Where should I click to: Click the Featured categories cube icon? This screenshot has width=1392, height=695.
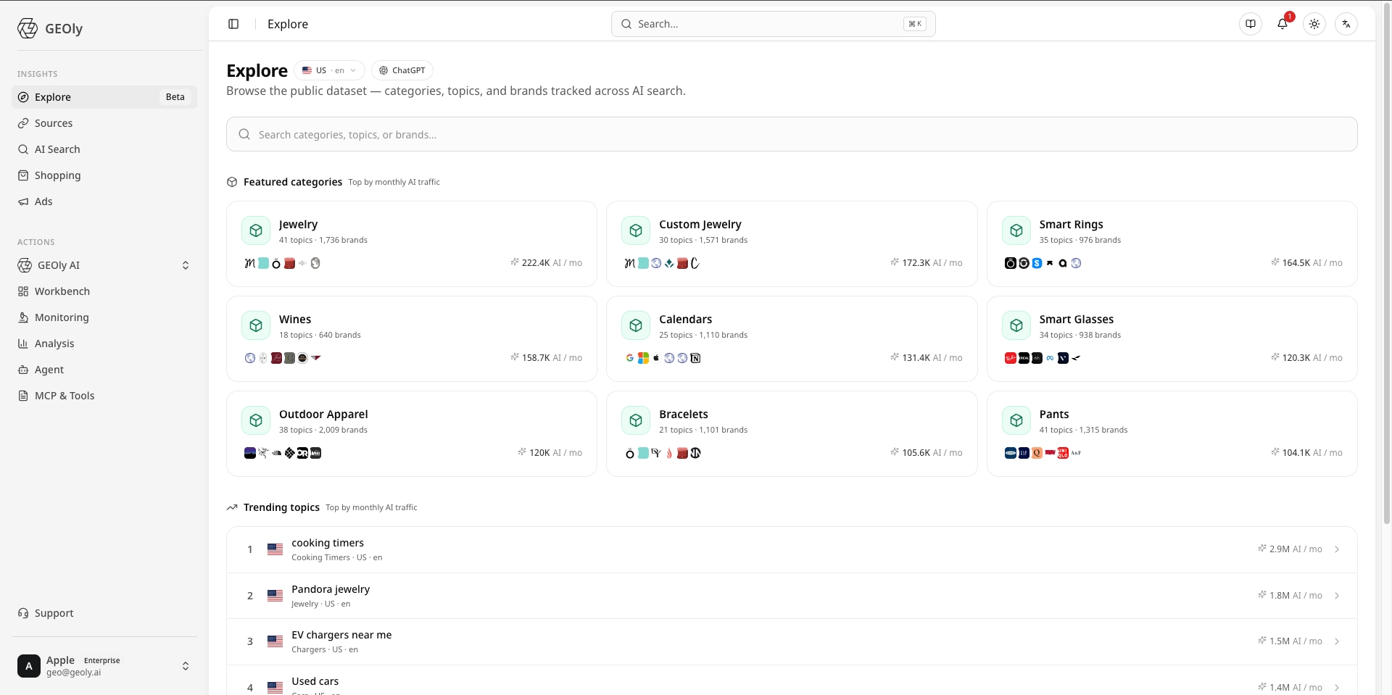(232, 182)
